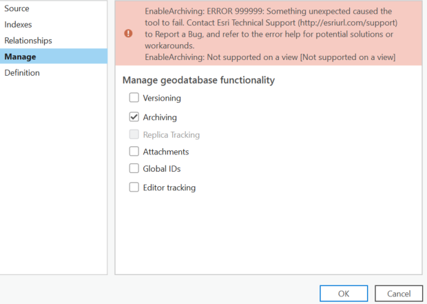Enable the Editor tracking checkbox
The height and width of the screenshot is (304, 427).
click(134, 187)
